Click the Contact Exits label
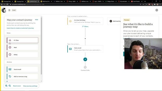The height and width of the screenshot is (91, 162). 85,70
